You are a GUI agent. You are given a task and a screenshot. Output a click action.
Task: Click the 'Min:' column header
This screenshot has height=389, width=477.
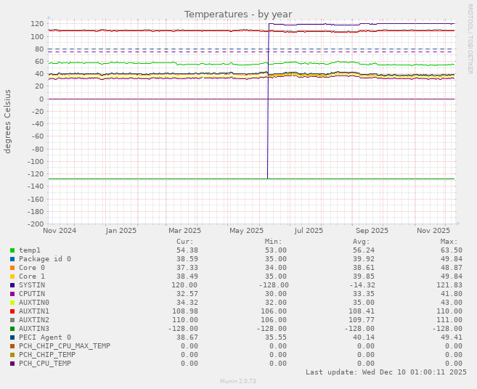point(273,242)
